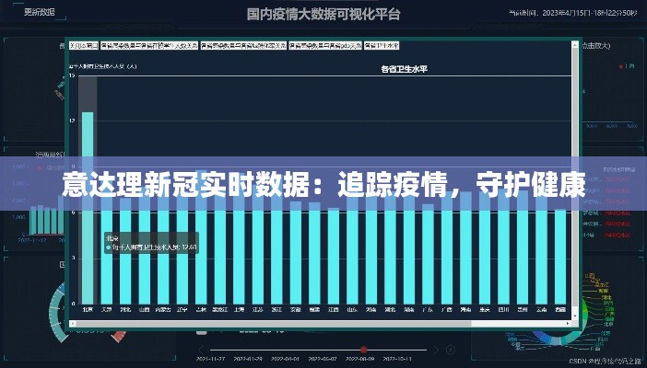The height and width of the screenshot is (368, 647).
Task: Select the 四川 bar in chart
Action: (x=504, y=258)
